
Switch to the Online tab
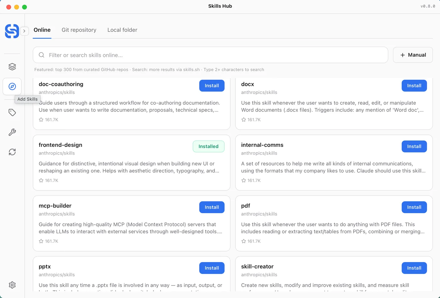click(x=42, y=30)
